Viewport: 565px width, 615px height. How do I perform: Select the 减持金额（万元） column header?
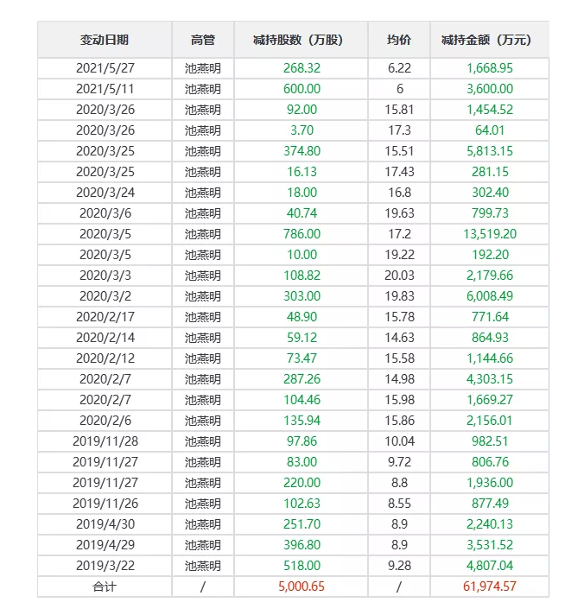pos(489,40)
